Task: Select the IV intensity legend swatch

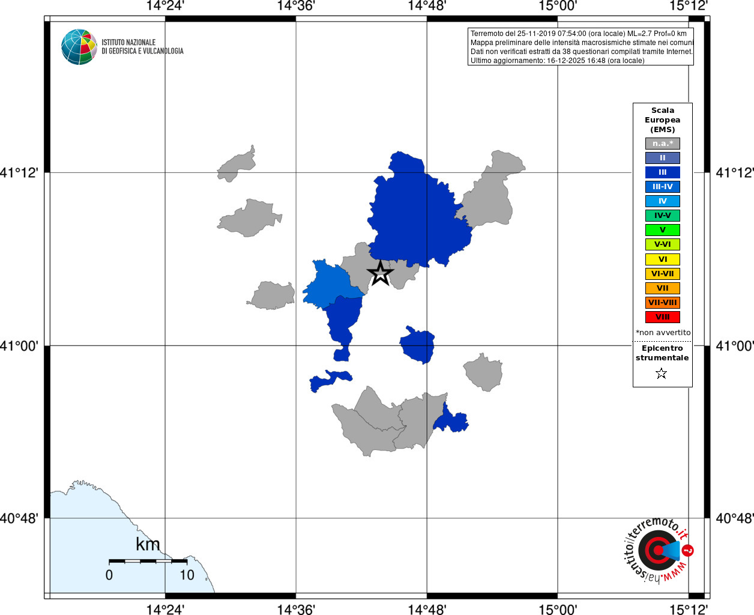Action: click(x=663, y=201)
